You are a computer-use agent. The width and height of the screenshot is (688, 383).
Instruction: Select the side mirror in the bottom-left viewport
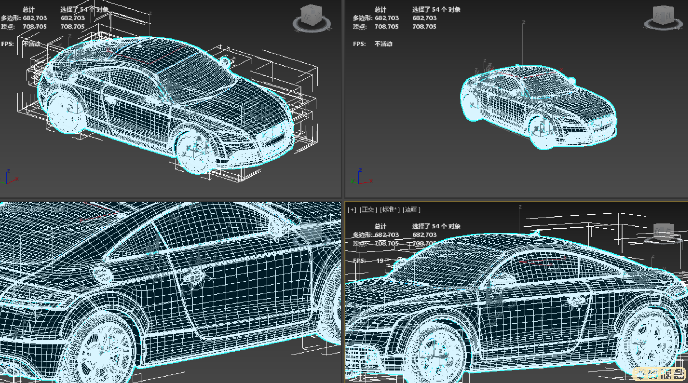pyautogui.click(x=278, y=227)
